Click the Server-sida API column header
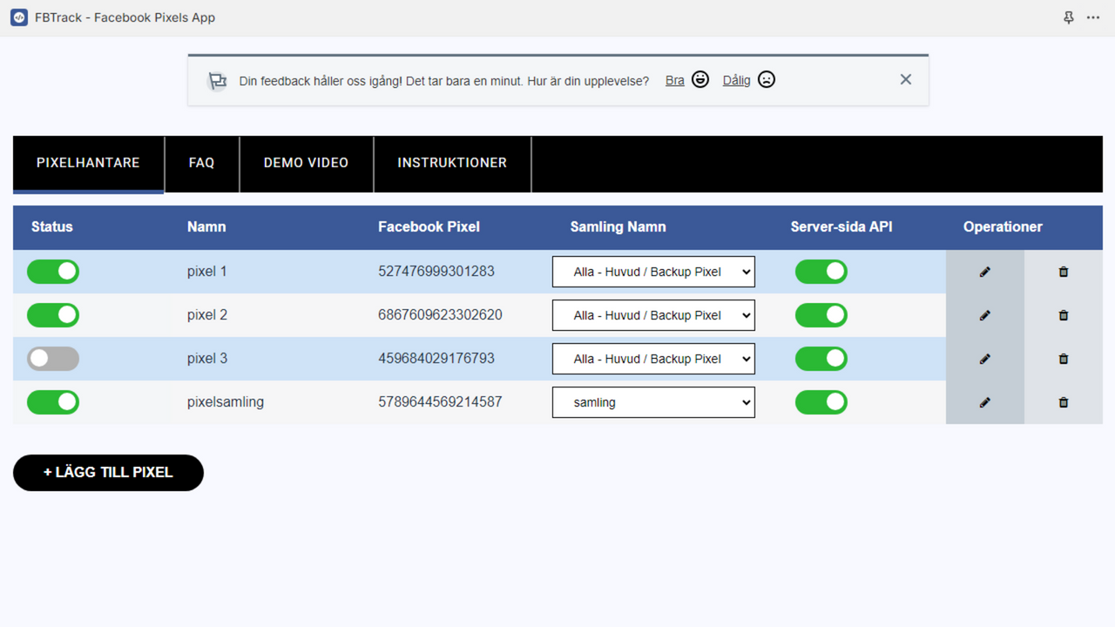 pyautogui.click(x=841, y=227)
